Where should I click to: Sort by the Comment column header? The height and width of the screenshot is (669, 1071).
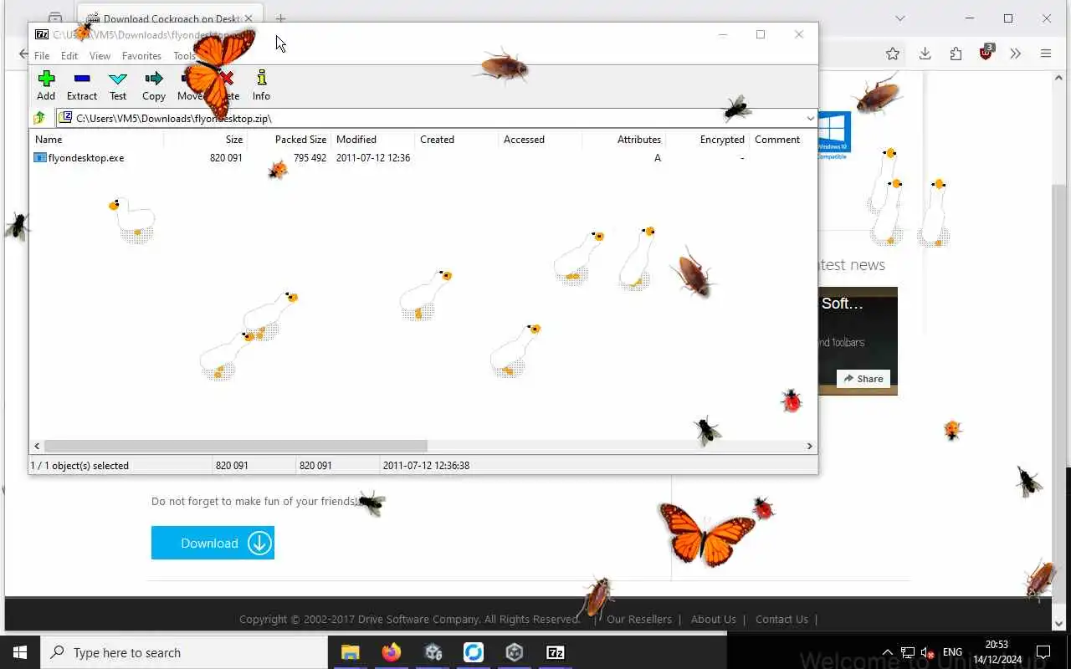[782, 140]
